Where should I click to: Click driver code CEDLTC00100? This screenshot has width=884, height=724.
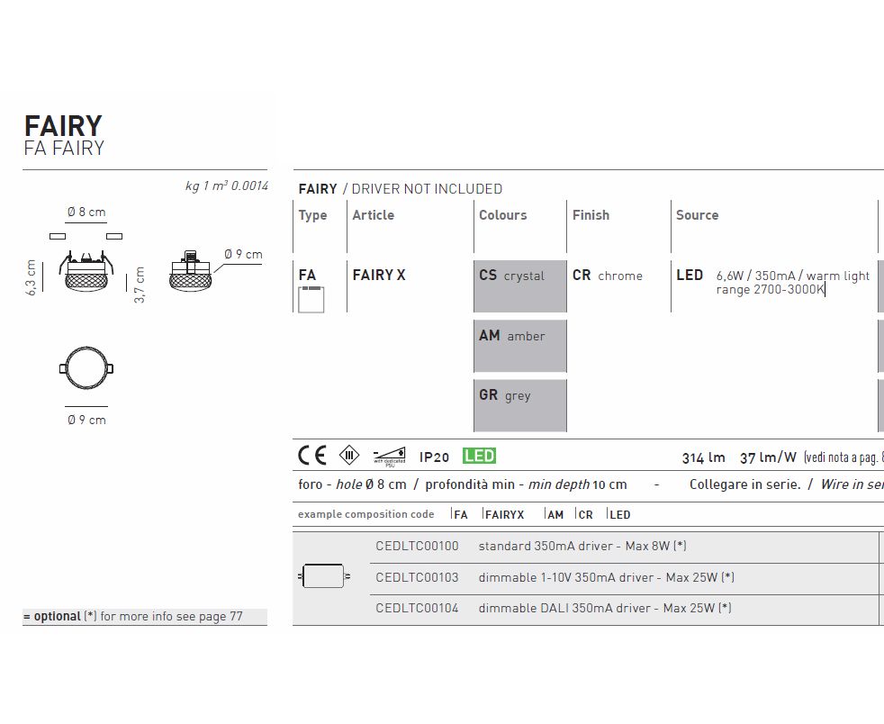(417, 547)
